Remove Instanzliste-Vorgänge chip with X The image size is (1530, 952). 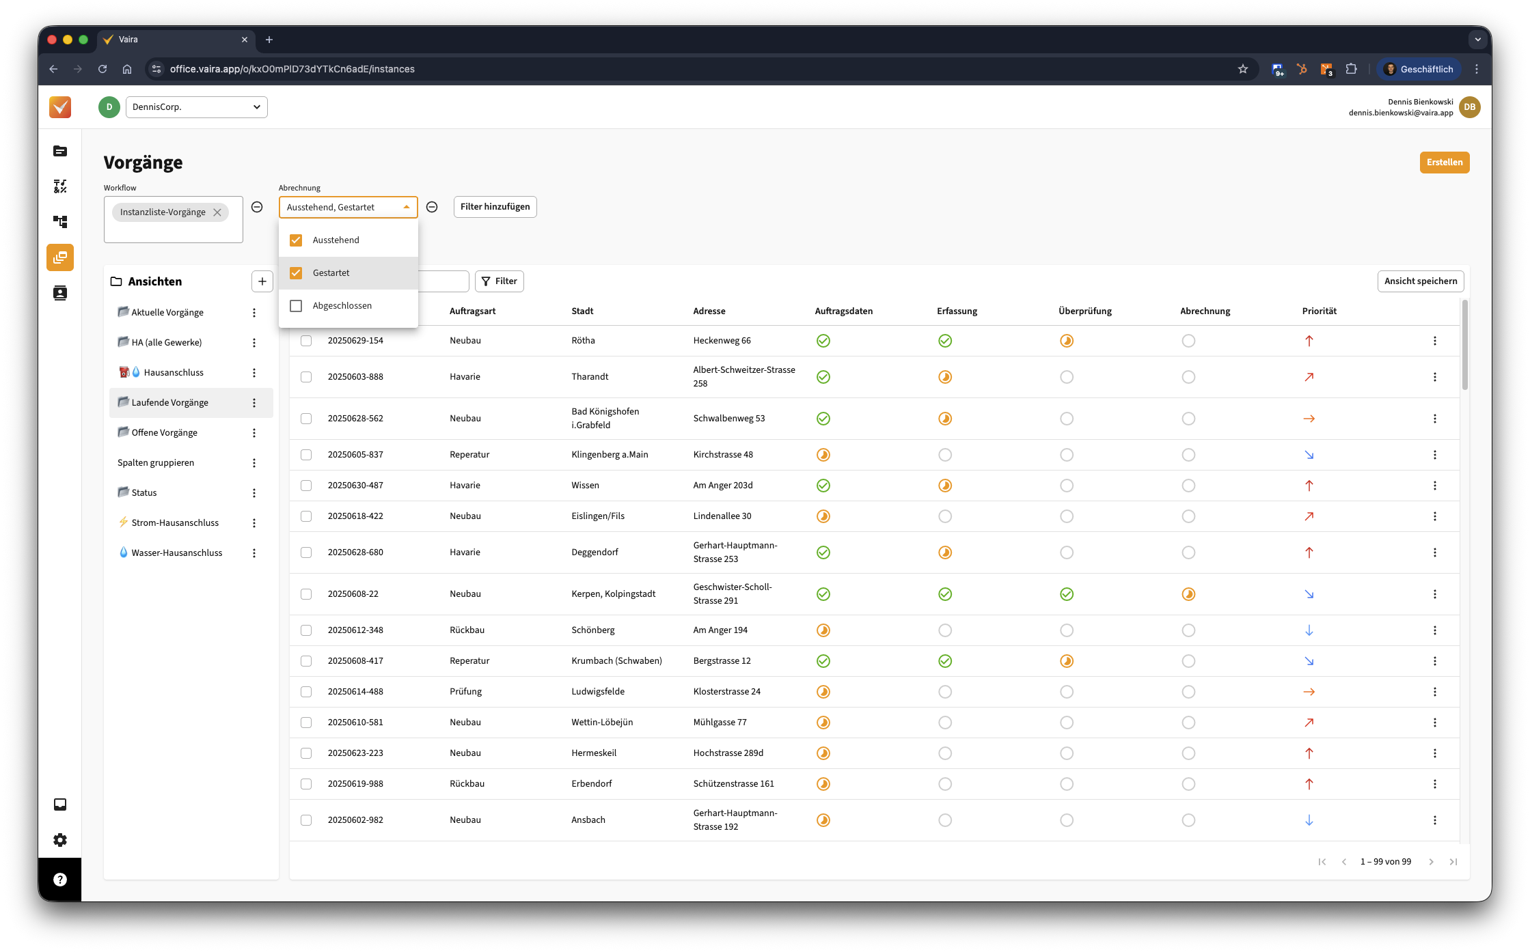point(217,212)
